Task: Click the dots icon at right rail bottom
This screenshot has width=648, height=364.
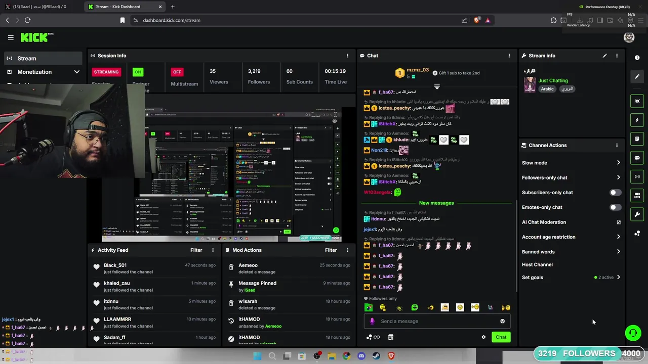Action: click(637, 233)
